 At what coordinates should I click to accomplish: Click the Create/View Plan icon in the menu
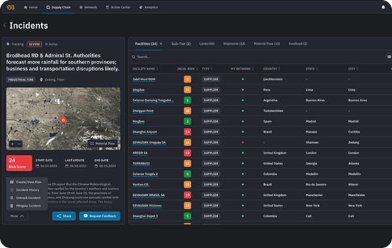tap(12, 182)
